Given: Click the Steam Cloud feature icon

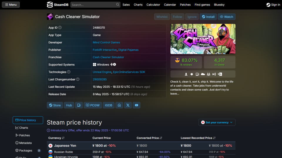Looking at the screenshot, I should pos(203,74).
